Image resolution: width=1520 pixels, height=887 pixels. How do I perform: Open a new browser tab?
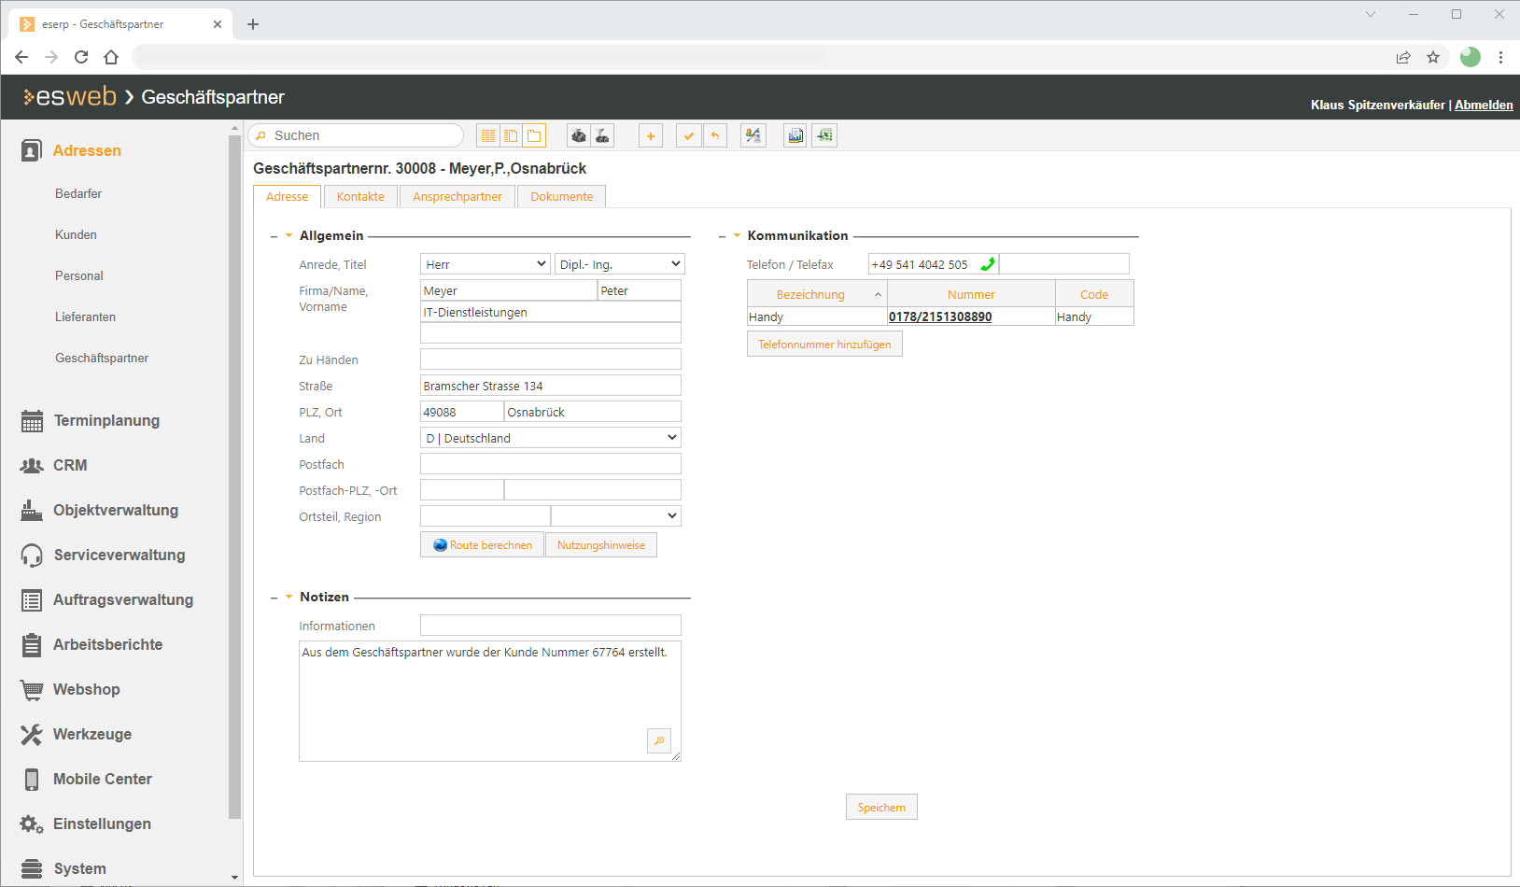[x=253, y=24]
